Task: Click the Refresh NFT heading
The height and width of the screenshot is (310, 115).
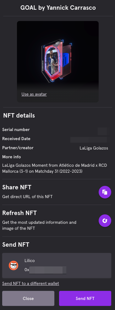Action: point(19,213)
